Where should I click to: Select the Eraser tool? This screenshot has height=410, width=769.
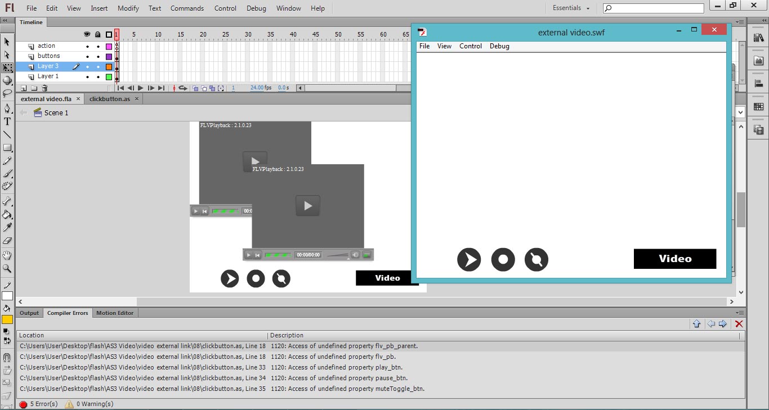click(x=7, y=240)
